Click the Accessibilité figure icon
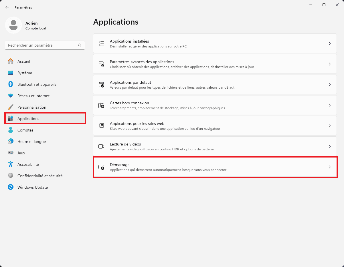 [11, 164]
